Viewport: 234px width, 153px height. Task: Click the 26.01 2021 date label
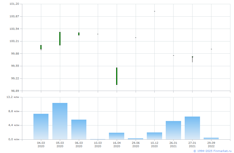tap(173, 144)
